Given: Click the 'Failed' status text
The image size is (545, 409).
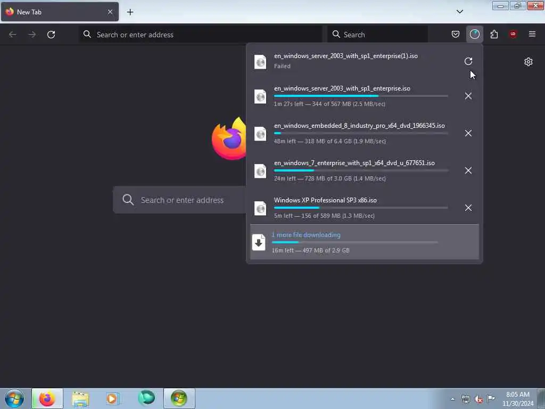Looking at the screenshot, I should pyautogui.click(x=282, y=66).
